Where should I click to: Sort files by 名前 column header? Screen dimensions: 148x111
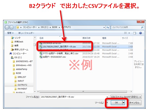coord(41,38)
